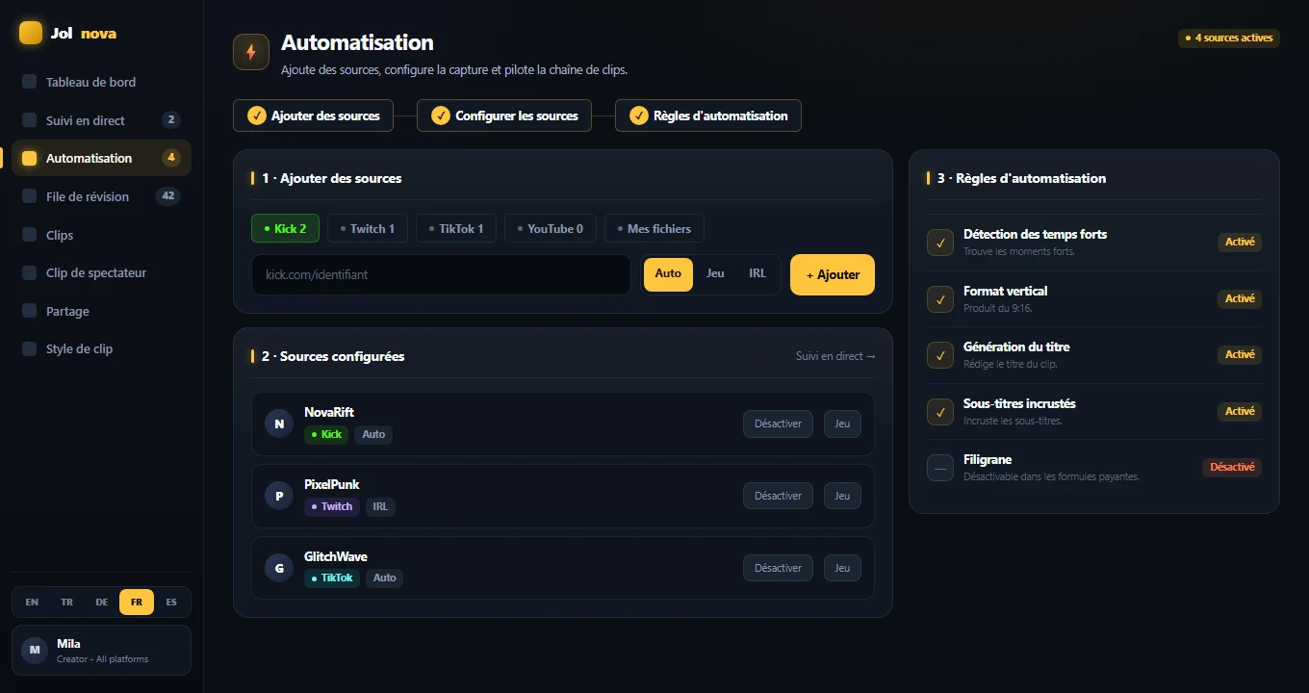1309x693 pixels.
Task: Click the Tableau de bord sidebar icon
Action: click(x=29, y=82)
